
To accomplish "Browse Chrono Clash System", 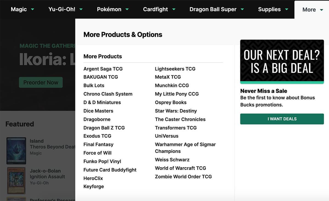I will click(x=108, y=94).
